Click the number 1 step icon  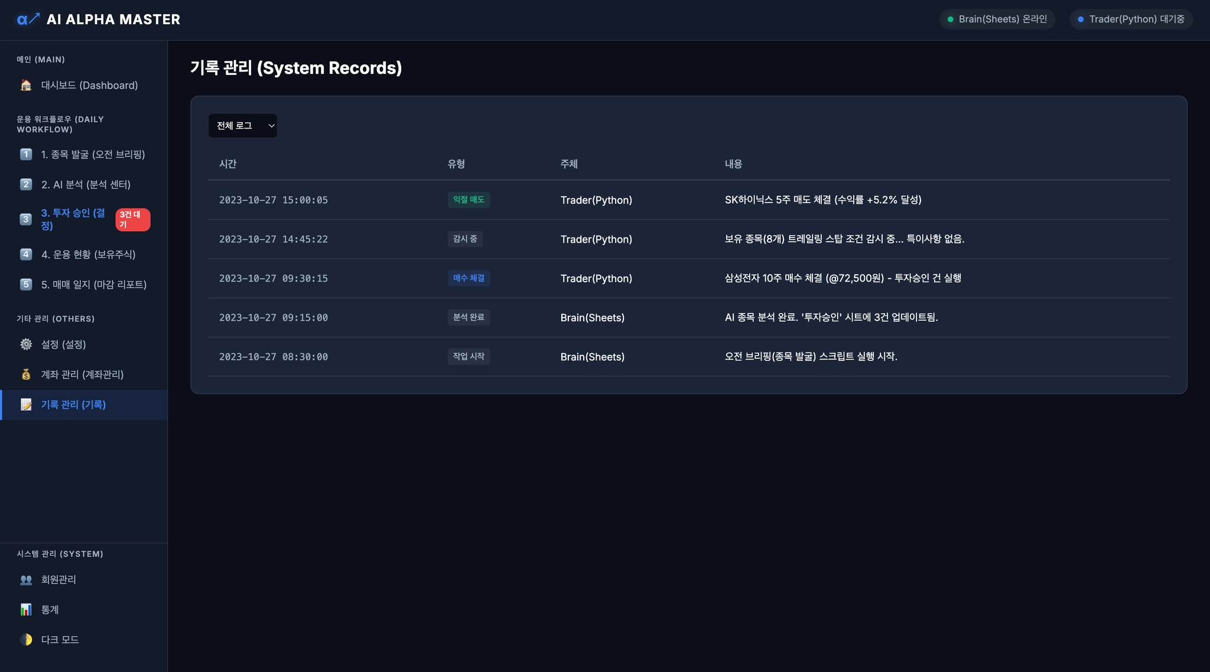tap(26, 154)
